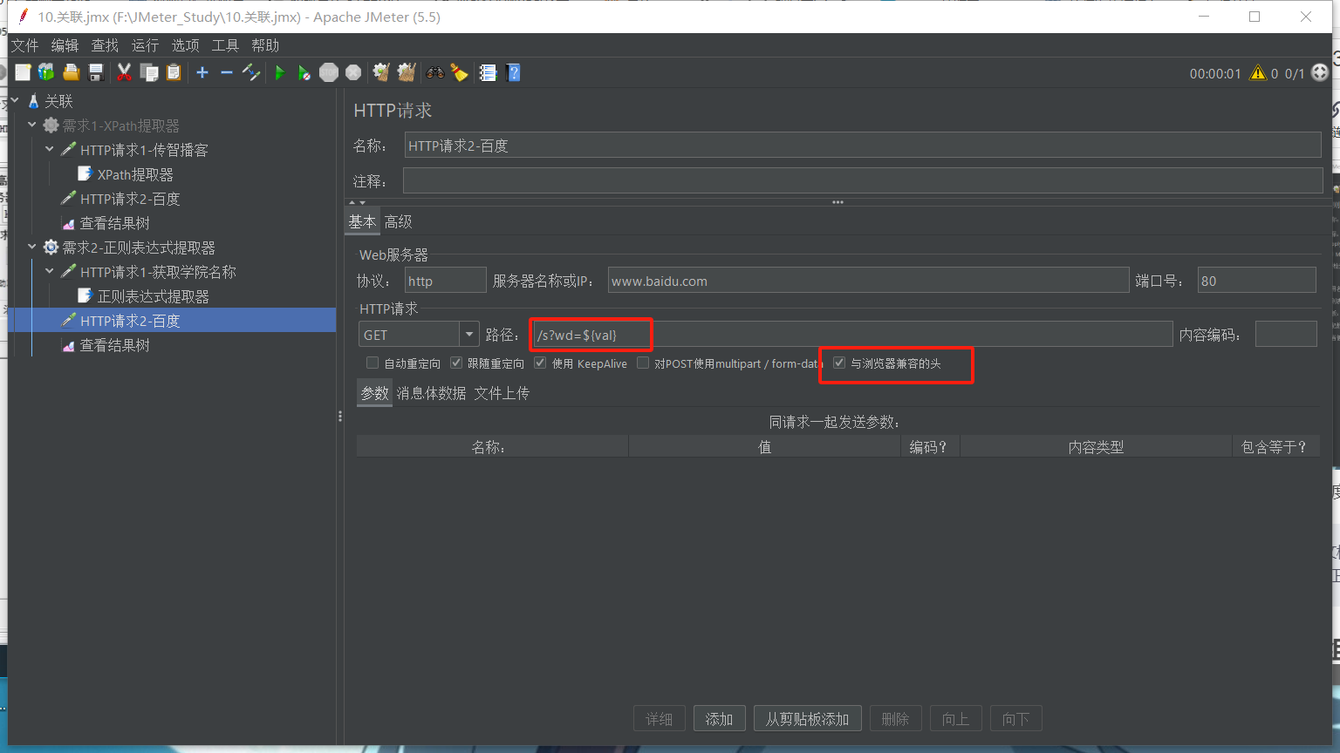Viewport: 1340px width, 753px height.
Task: Collapse 需求2-正则表达式提取器 thread group
Action: coord(32,248)
